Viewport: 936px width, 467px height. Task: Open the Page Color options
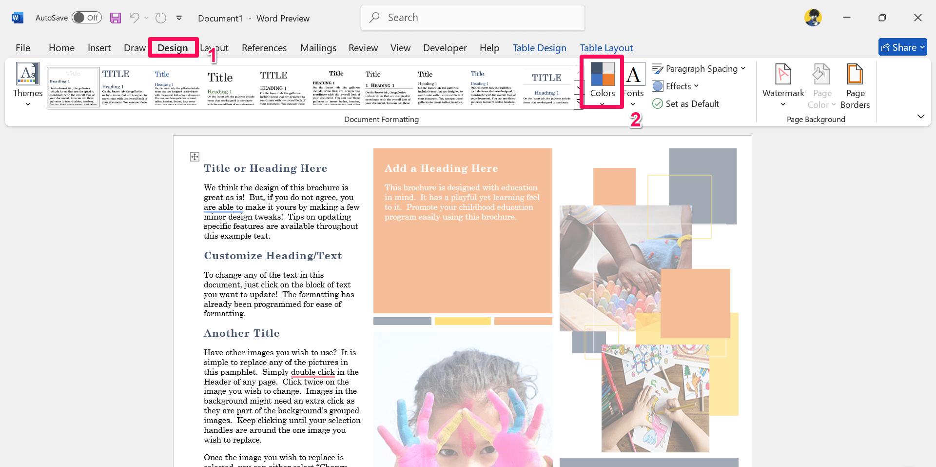tap(821, 85)
